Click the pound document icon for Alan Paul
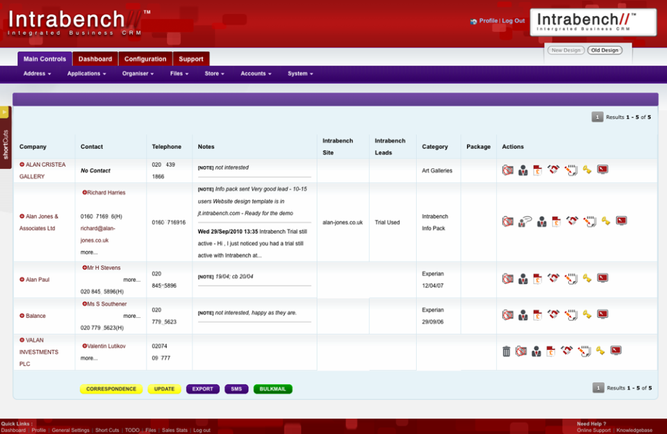The image size is (667, 434). 538,278
